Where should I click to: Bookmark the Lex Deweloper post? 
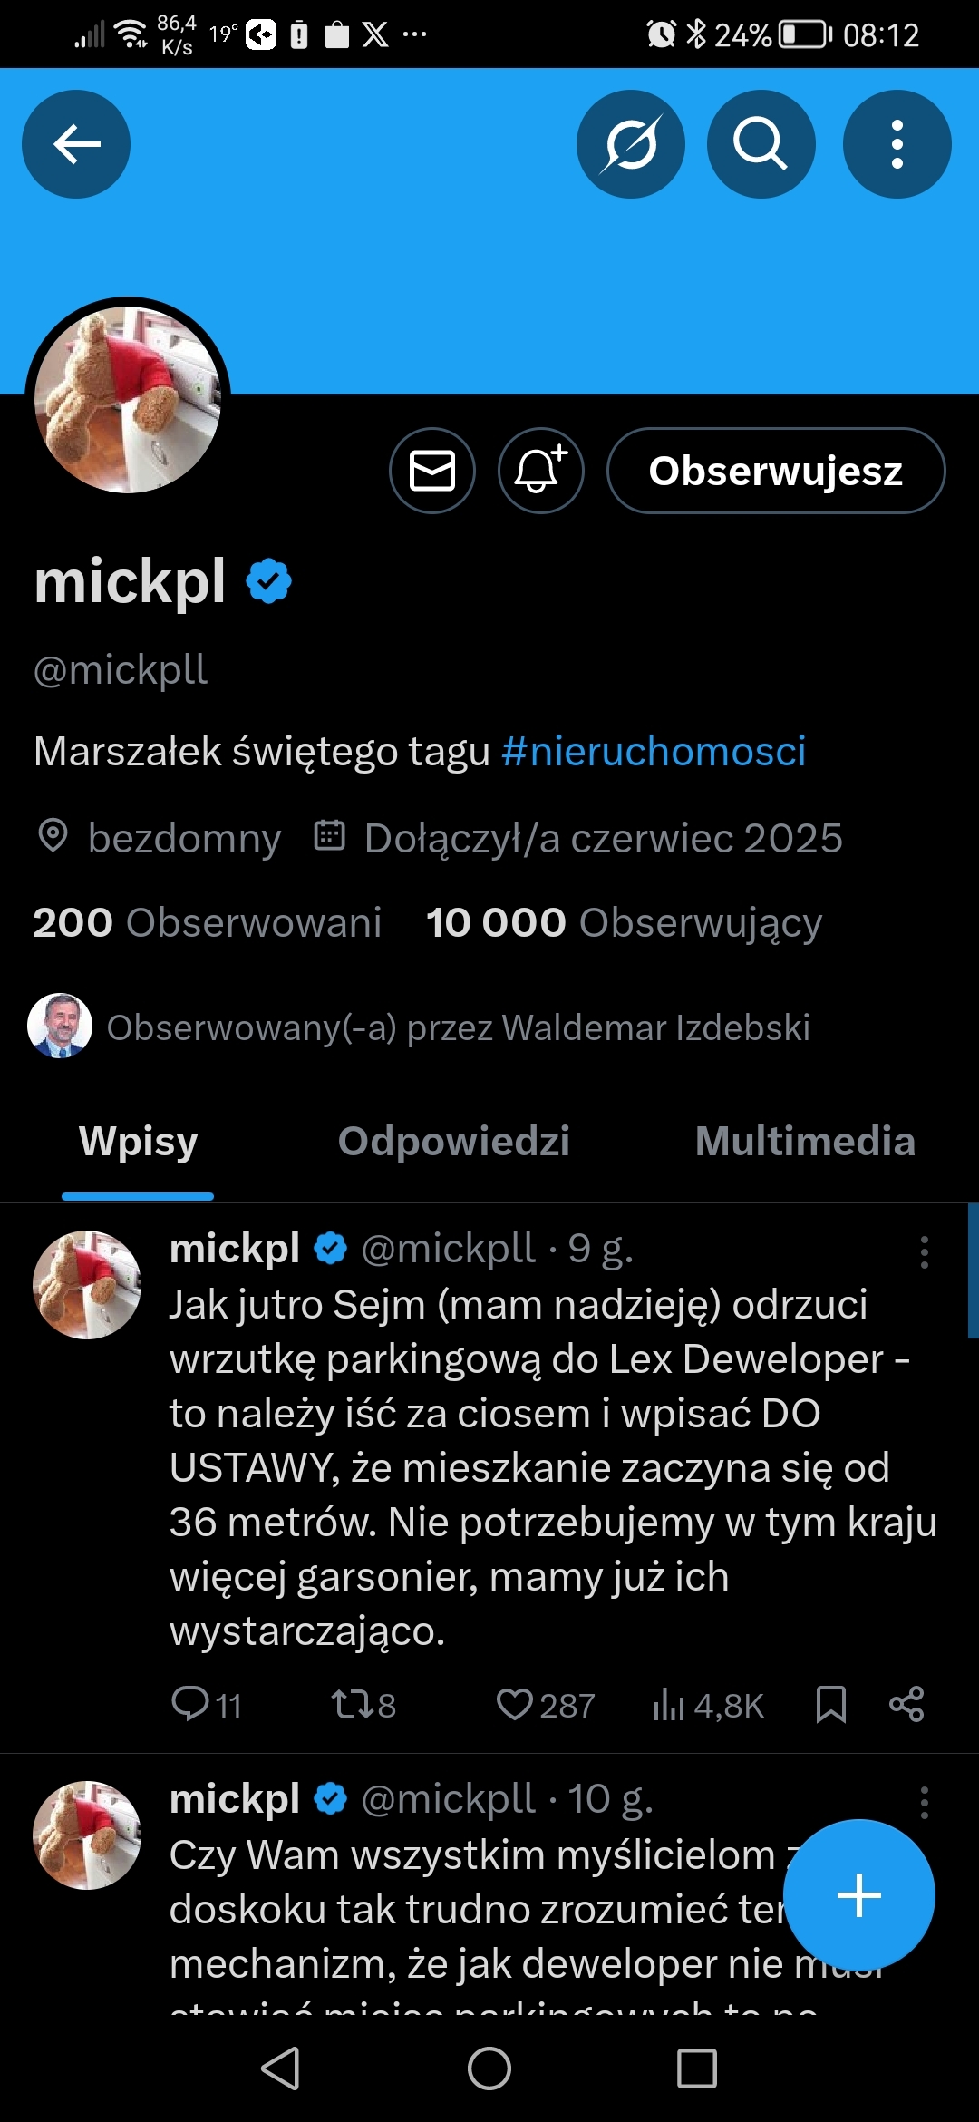[830, 1705]
